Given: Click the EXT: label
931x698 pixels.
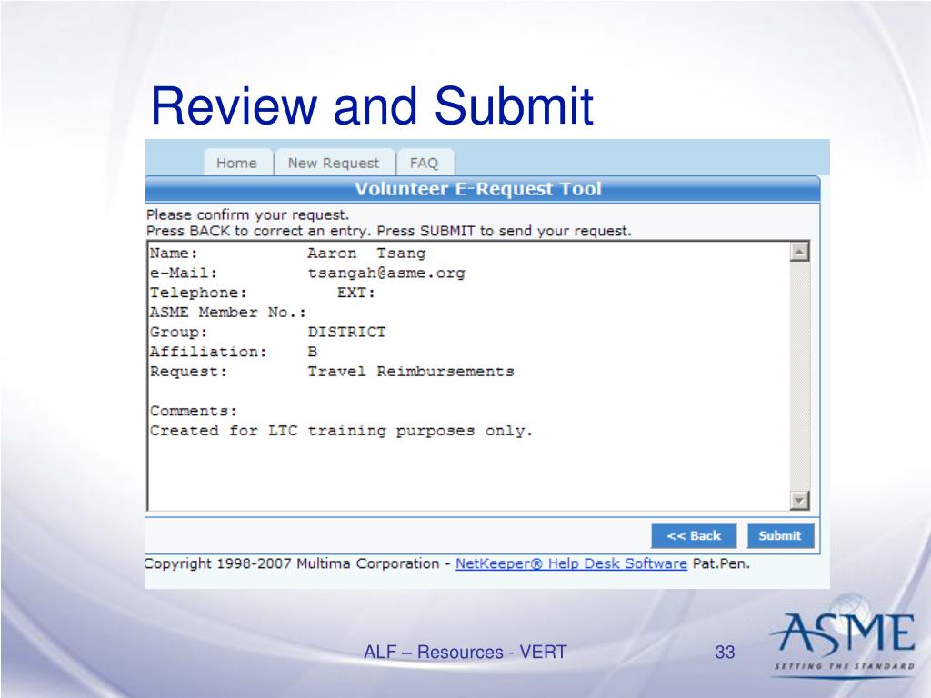Looking at the screenshot, I should click(x=356, y=293).
